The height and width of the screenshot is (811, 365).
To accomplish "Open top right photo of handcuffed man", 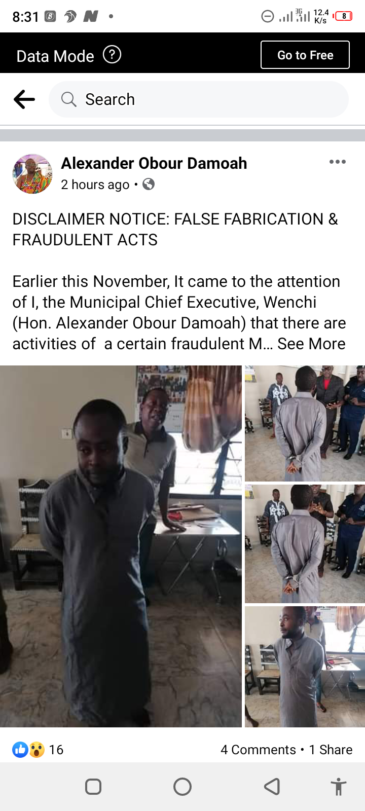I will click(x=305, y=423).
